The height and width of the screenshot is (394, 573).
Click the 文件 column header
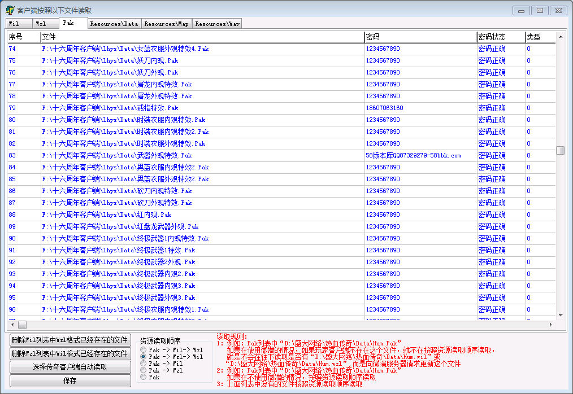pos(202,37)
